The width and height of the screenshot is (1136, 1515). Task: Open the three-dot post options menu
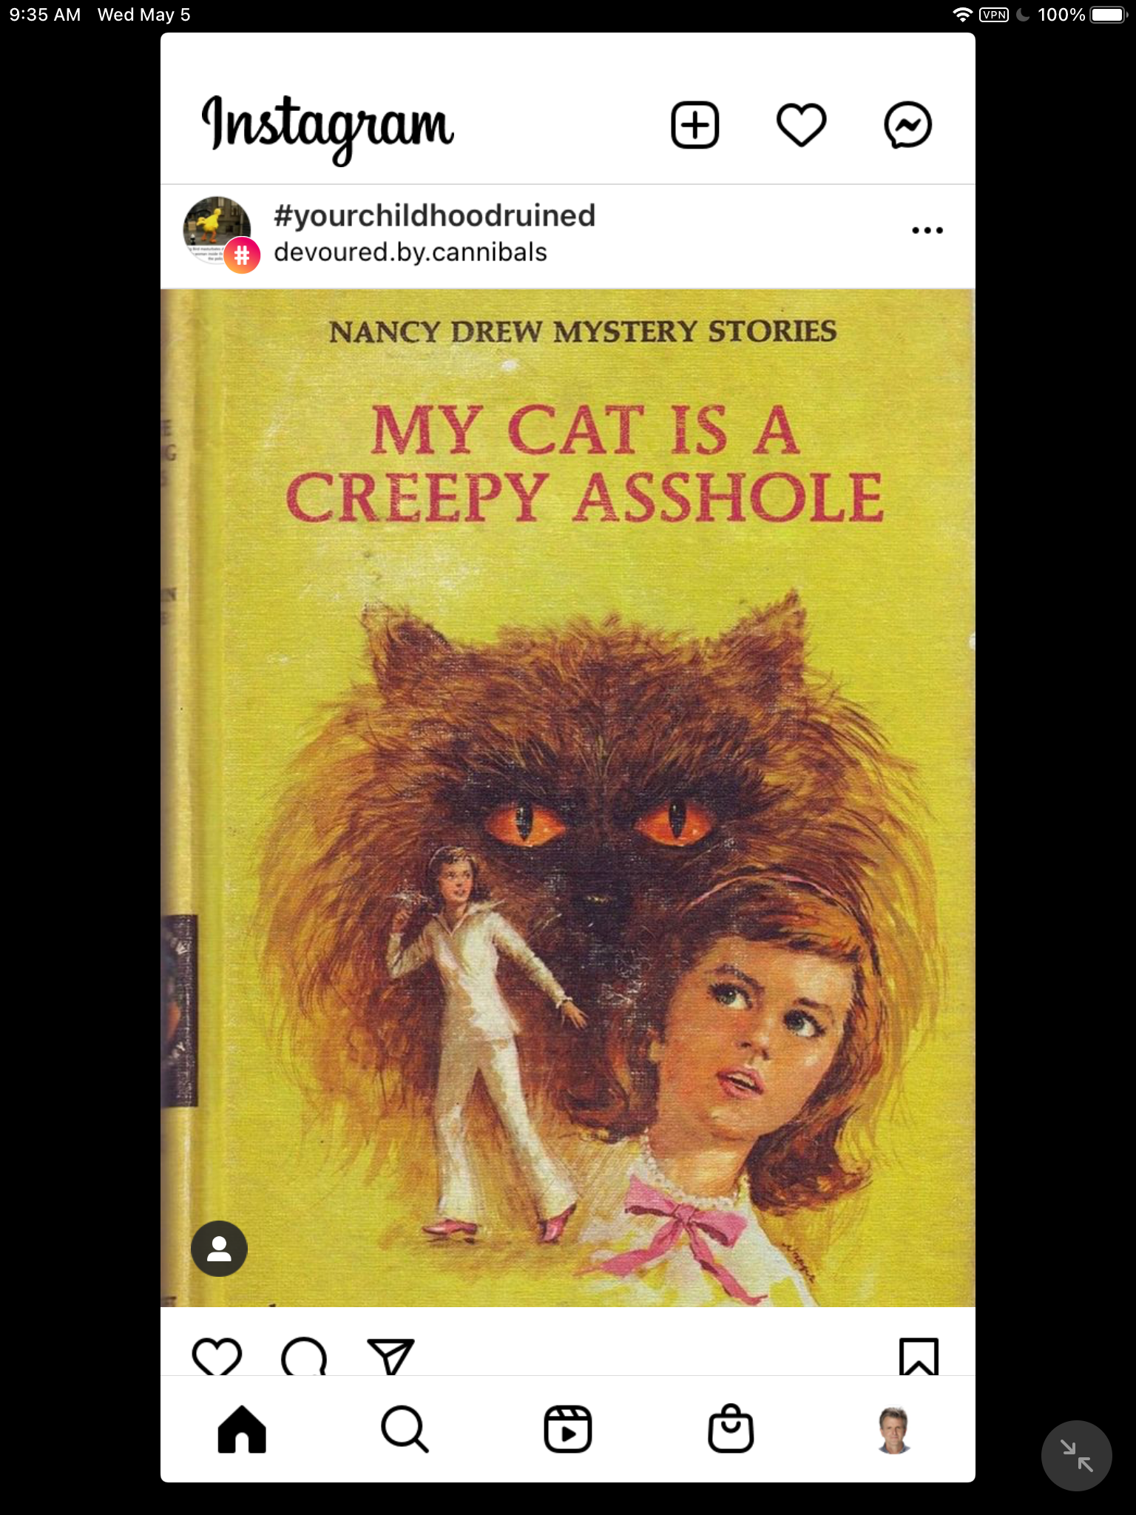click(927, 230)
